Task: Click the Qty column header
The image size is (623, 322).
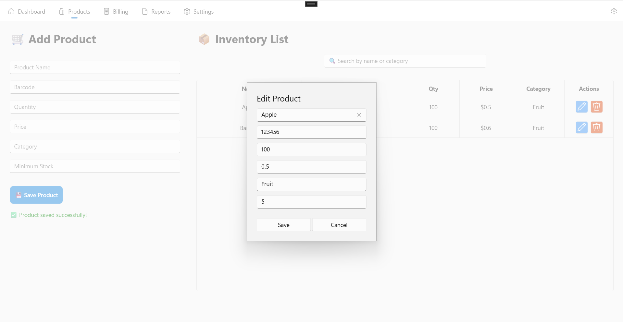Action: tap(433, 89)
